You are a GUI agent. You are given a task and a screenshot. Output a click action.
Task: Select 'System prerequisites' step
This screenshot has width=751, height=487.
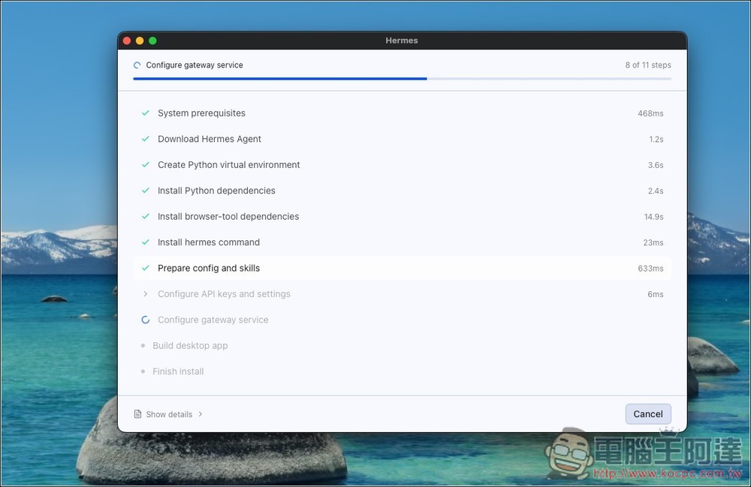click(x=403, y=113)
